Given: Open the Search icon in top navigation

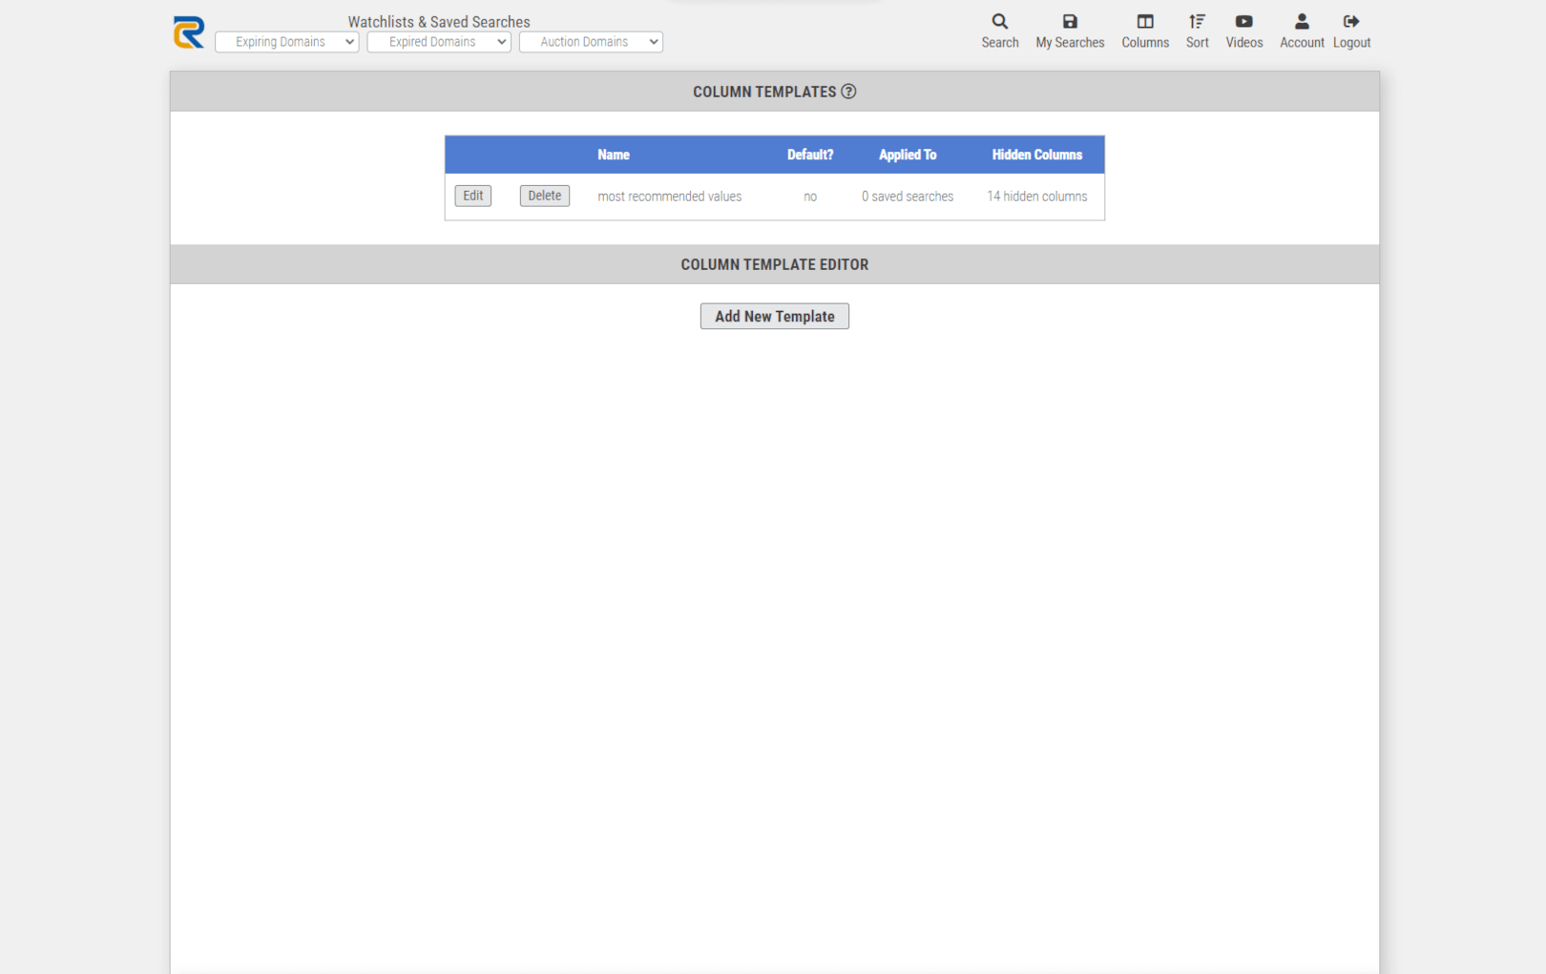Looking at the screenshot, I should coord(999,31).
